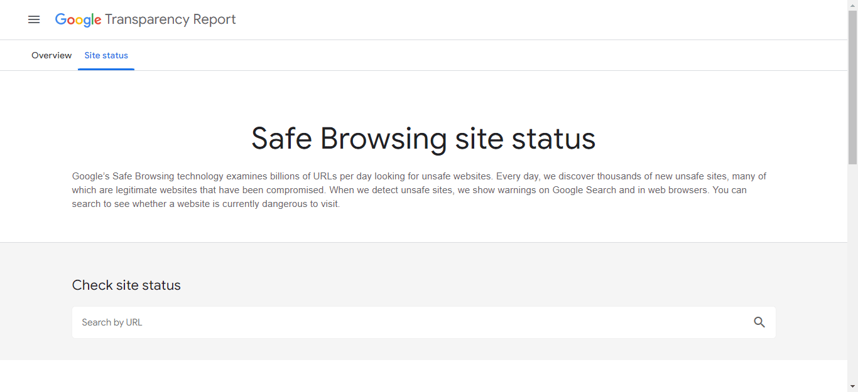Click the vertical scrollbar thumb
858x392 pixels.
click(x=852, y=87)
